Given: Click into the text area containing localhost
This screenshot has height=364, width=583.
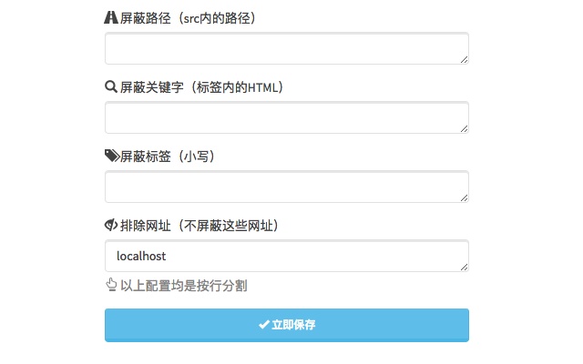Looking at the screenshot, I should point(286,256).
